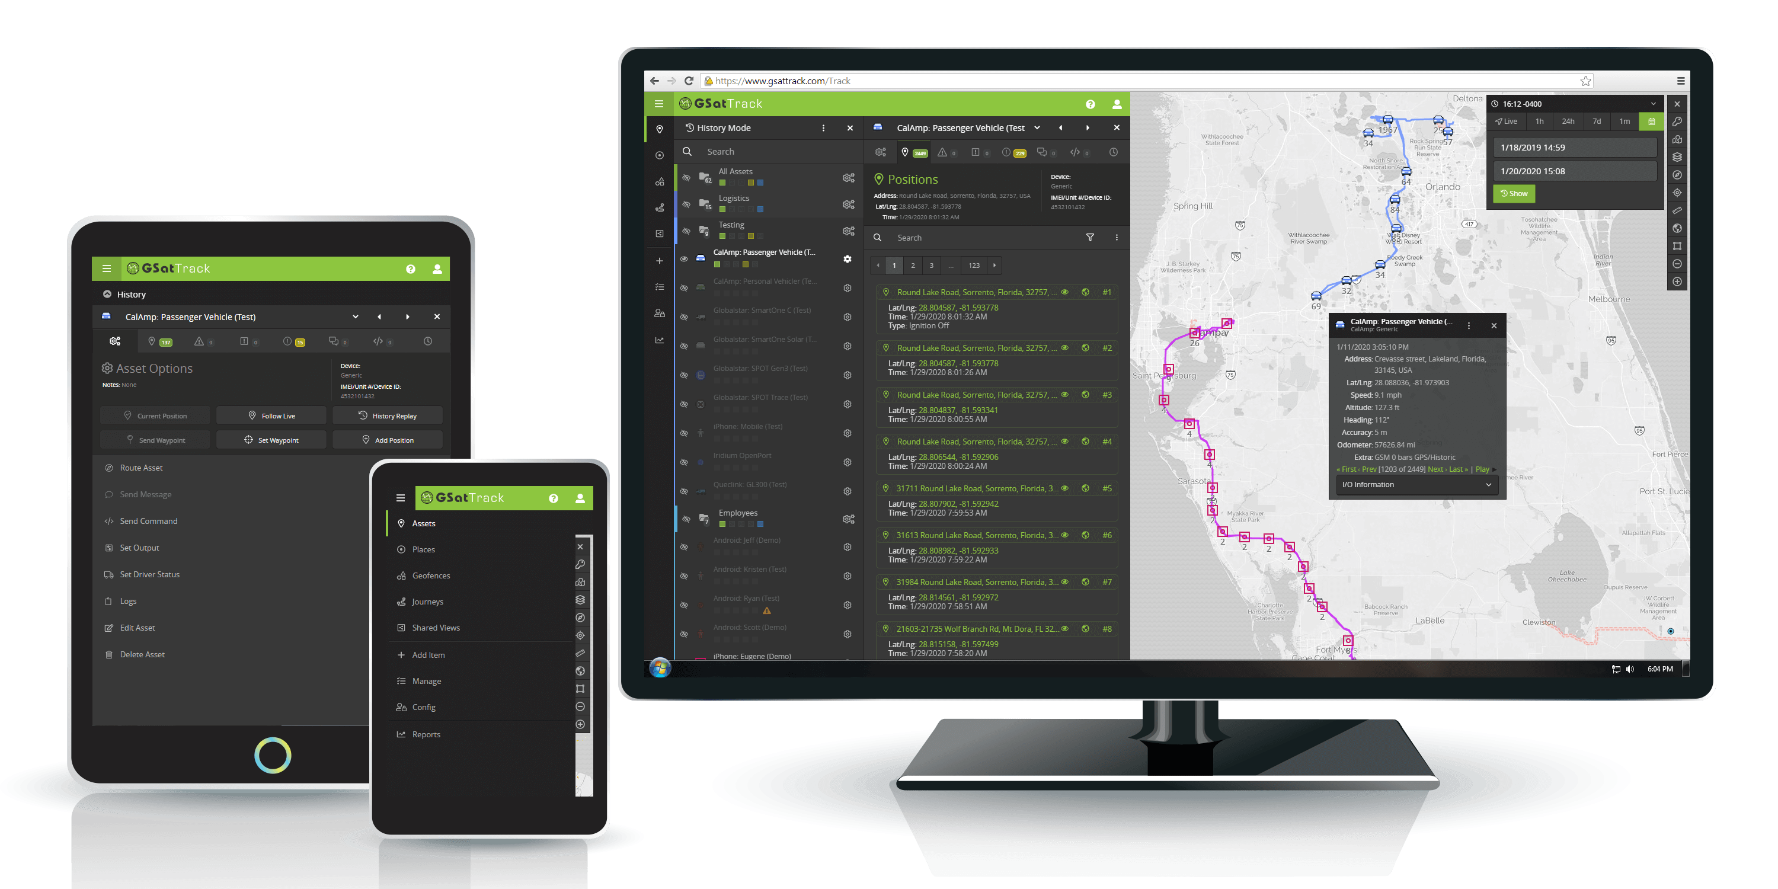Open Reports in phone menu
Screen dimensions: 1778x889
pos(426,734)
